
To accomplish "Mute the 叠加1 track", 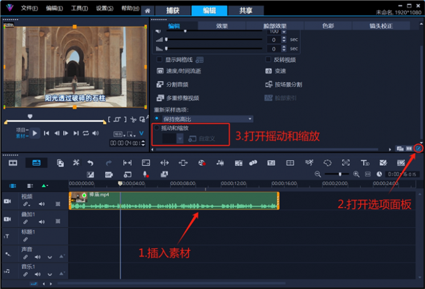I will [x=41, y=221].
